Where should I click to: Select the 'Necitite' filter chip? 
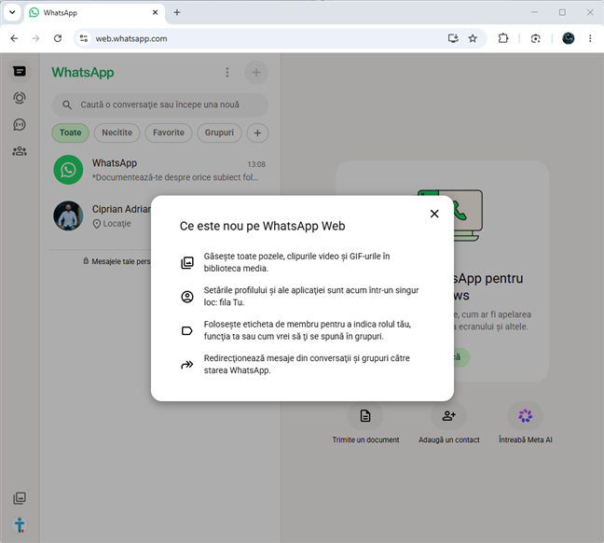click(x=117, y=132)
